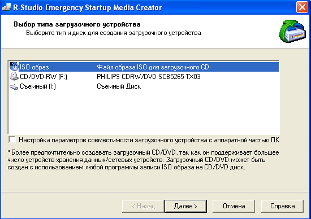
Task: Open help via the Справка button
Action: tap(282, 206)
